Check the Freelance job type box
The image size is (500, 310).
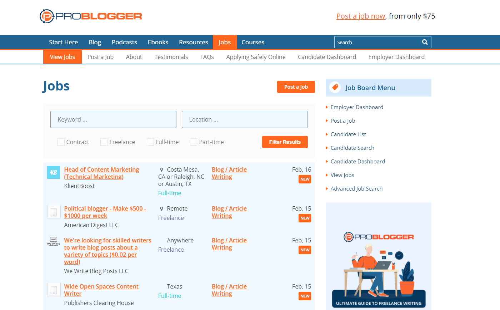pos(104,142)
